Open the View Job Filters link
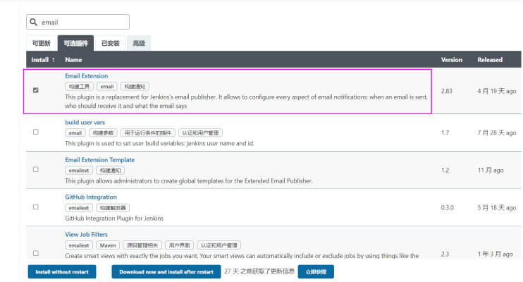The width and height of the screenshot is (523, 282). [86, 235]
